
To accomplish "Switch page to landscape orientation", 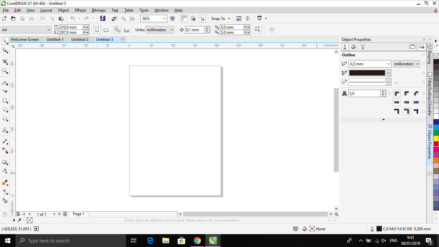I will tap(106, 30).
